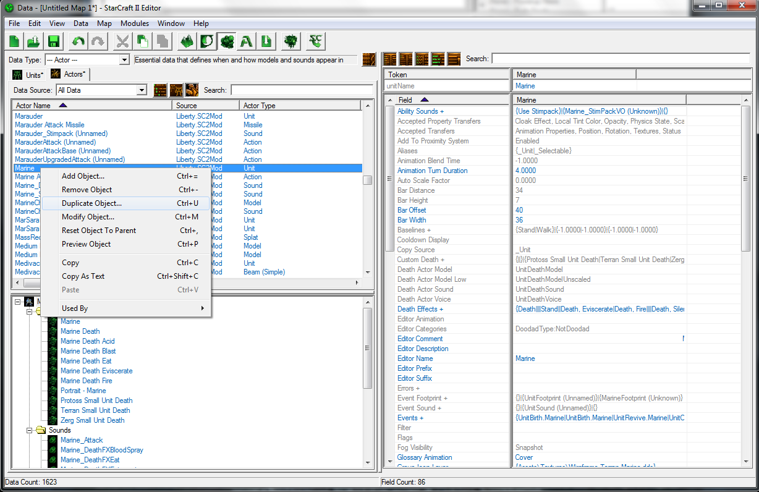Viewport: 759px width, 492px height.
Task: Collapse the Sounds folder in tree
Action: [x=29, y=430]
